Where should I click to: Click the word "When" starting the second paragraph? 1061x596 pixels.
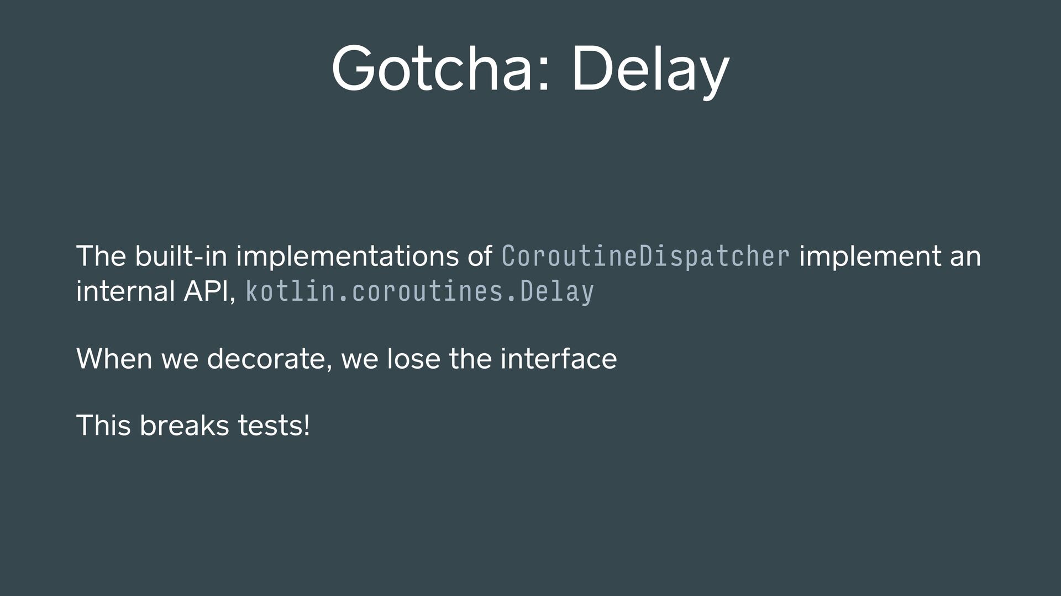point(114,359)
